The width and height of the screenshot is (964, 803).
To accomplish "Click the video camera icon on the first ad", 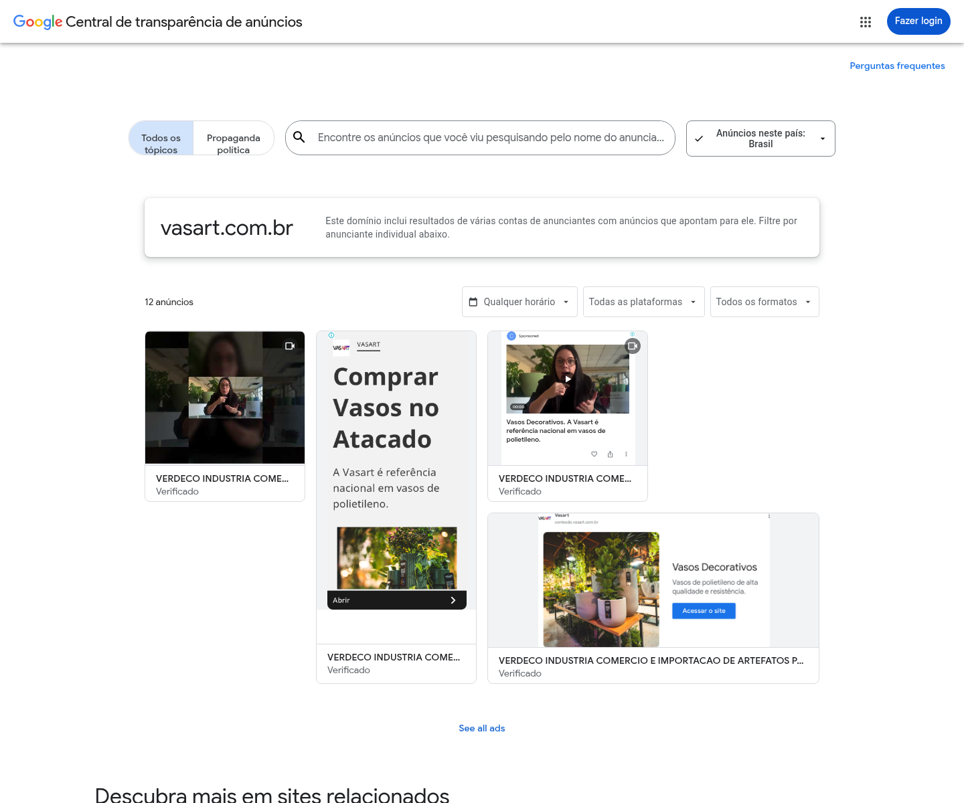I will 290,346.
